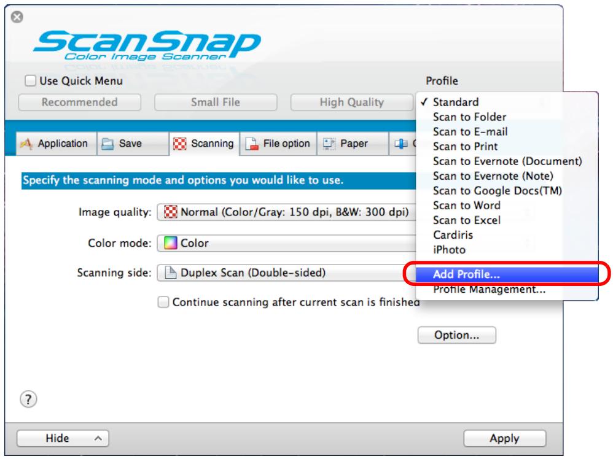
Task: Close the ScanSnap window with the X button
Action: [x=17, y=17]
